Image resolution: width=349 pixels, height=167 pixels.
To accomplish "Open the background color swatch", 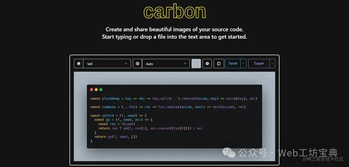I will point(196,64).
